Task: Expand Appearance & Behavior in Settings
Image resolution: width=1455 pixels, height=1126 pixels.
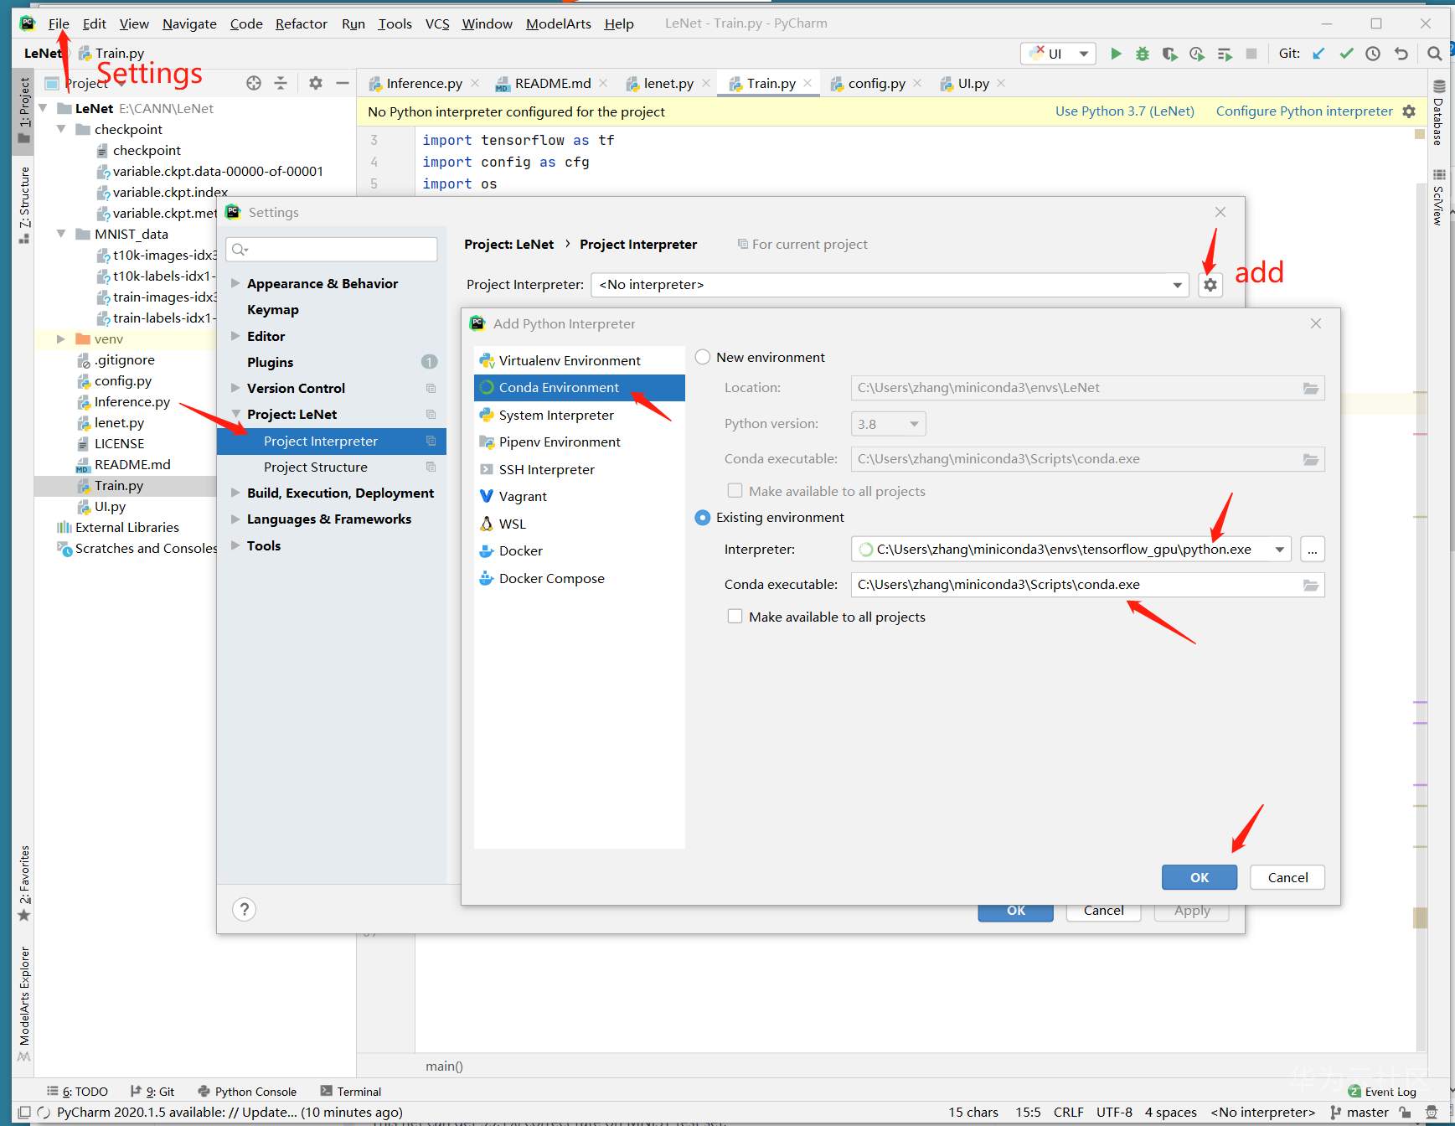Action: (235, 283)
